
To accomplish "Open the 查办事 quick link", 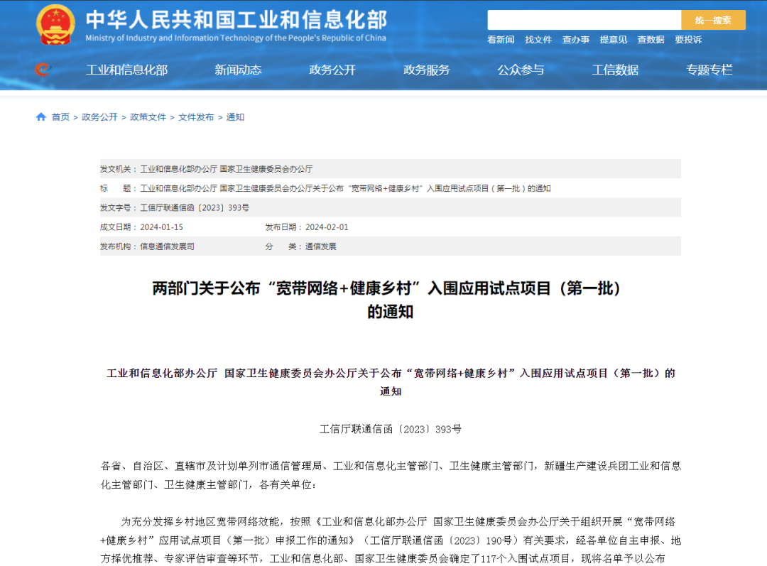I will (x=576, y=40).
